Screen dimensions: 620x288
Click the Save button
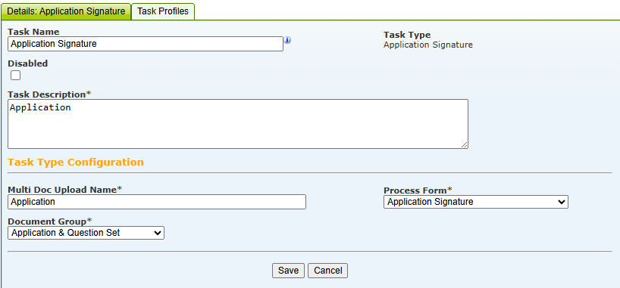(x=288, y=271)
